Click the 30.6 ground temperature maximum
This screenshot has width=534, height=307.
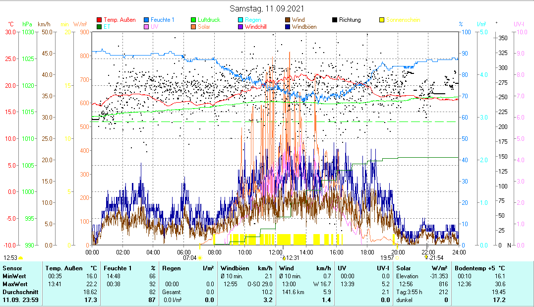(x=500, y=284)
